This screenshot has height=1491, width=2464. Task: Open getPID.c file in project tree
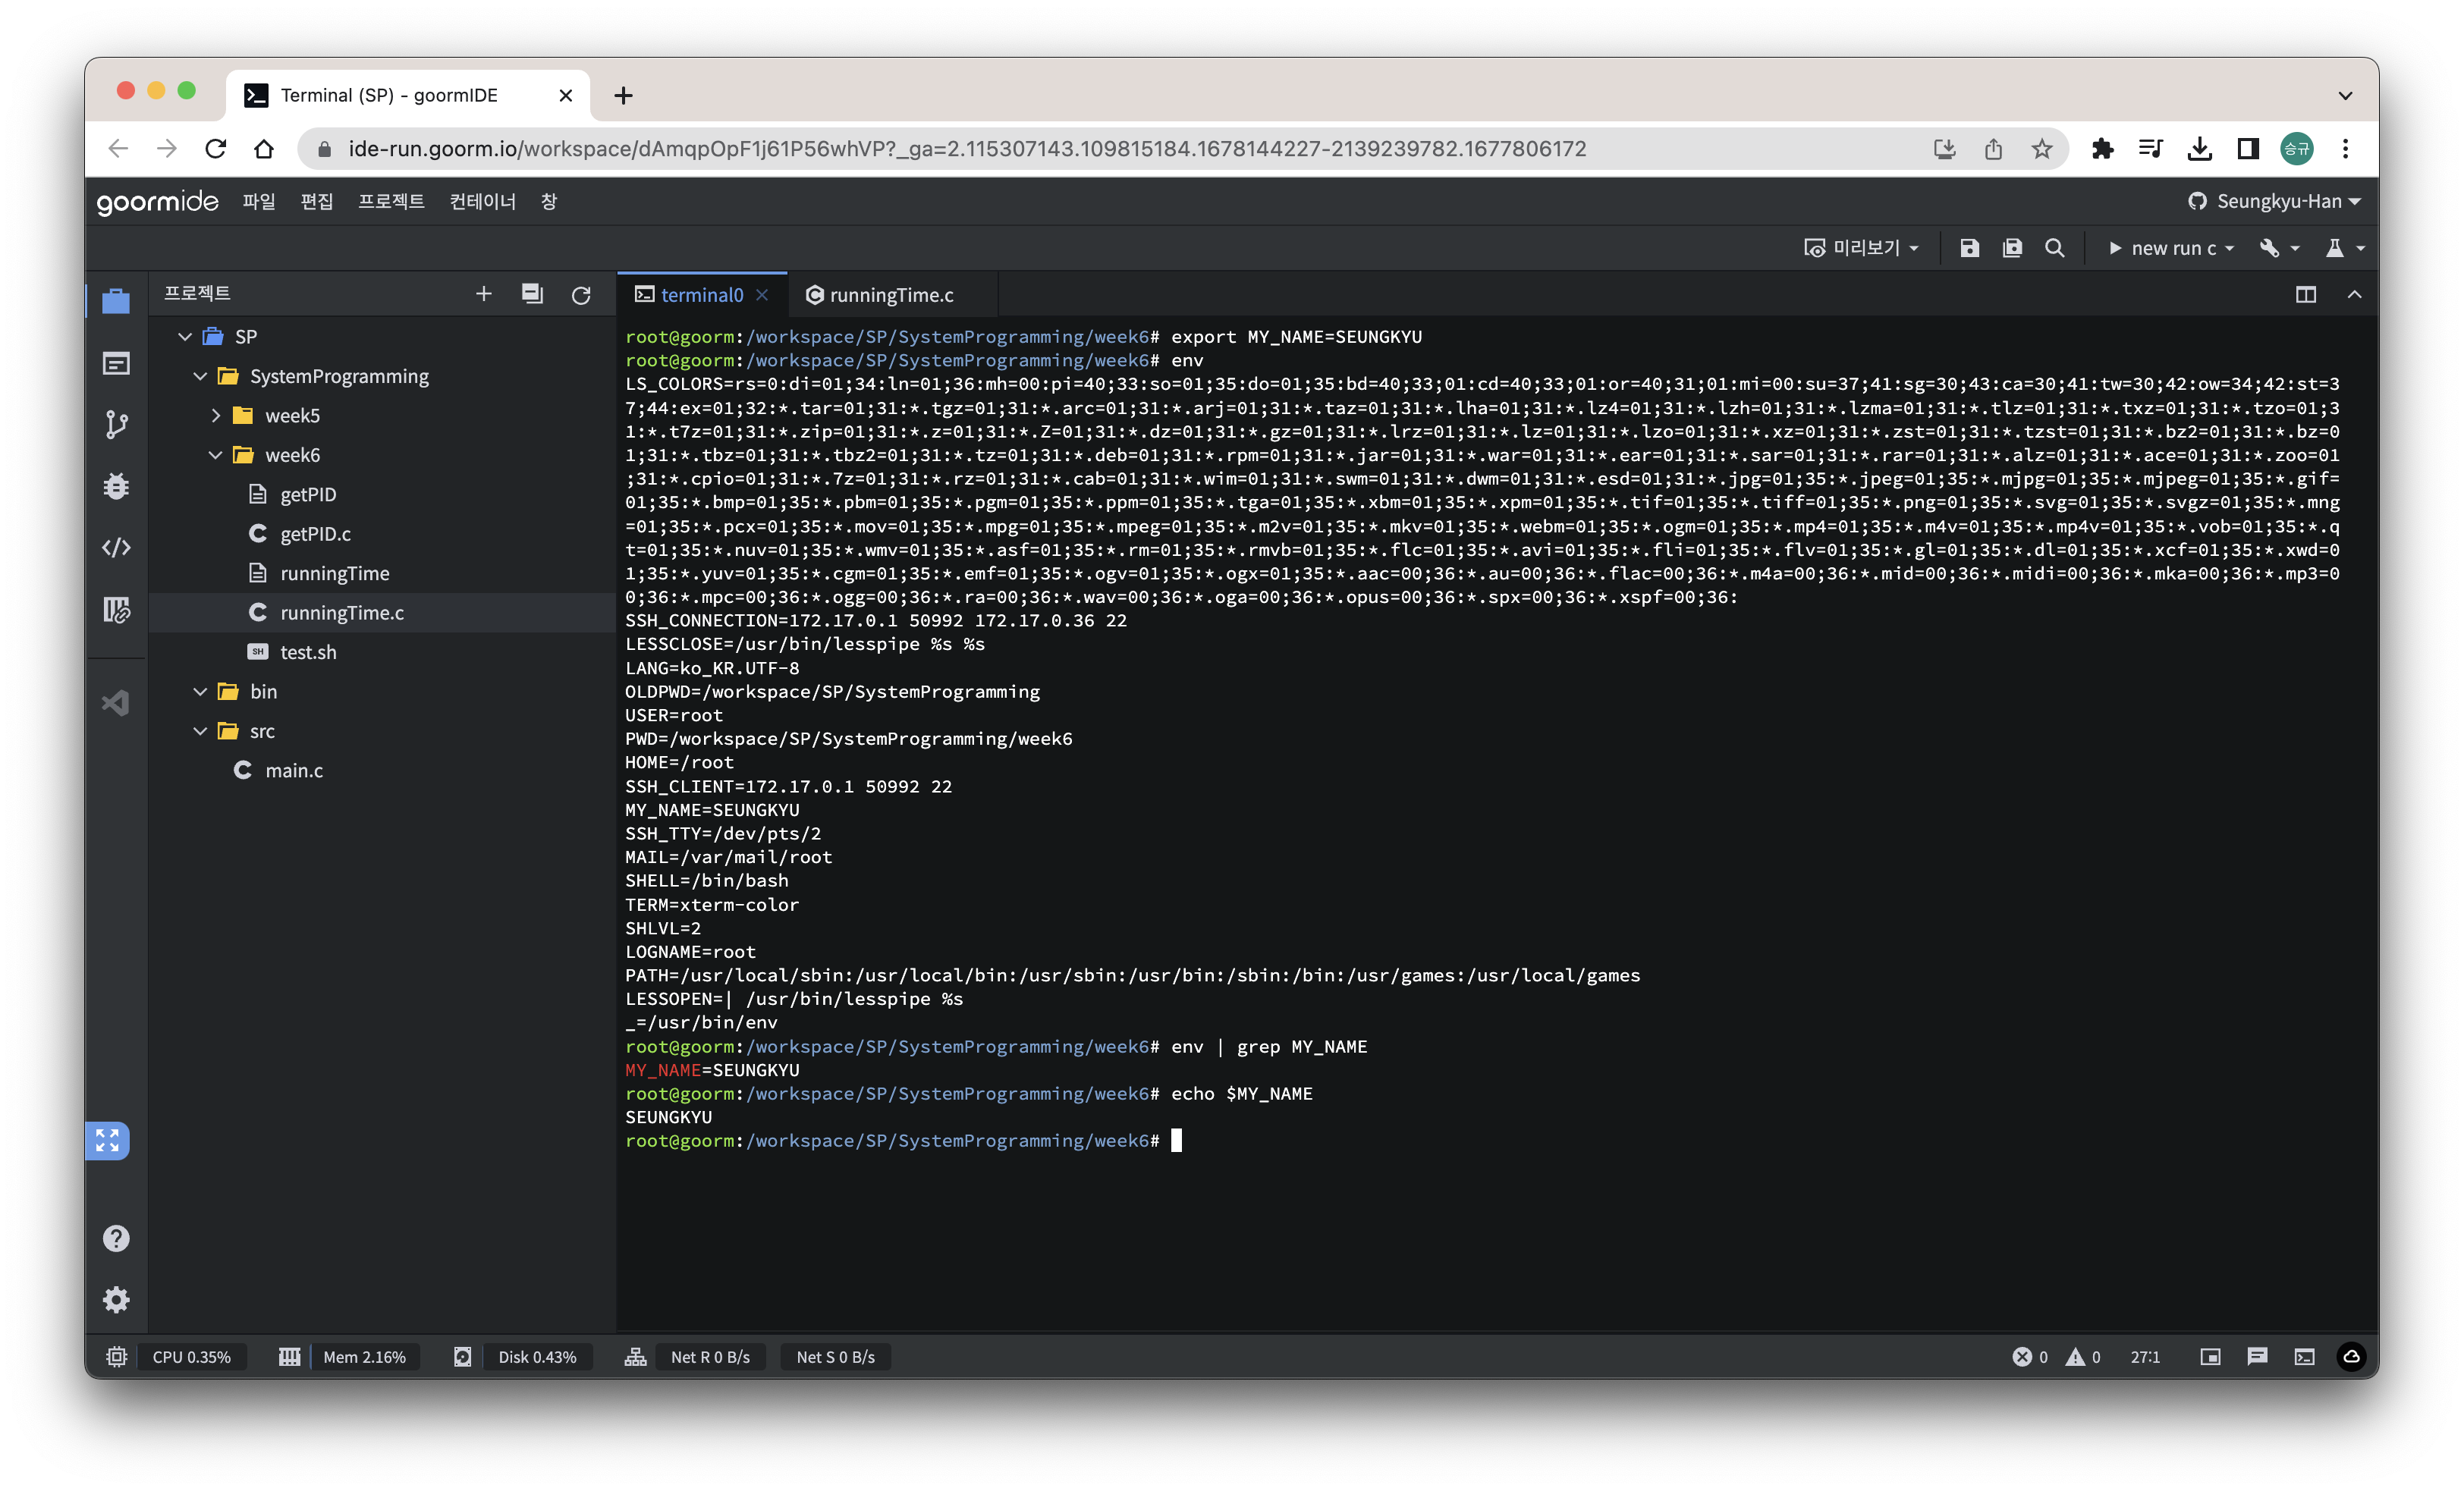point(315,534)
